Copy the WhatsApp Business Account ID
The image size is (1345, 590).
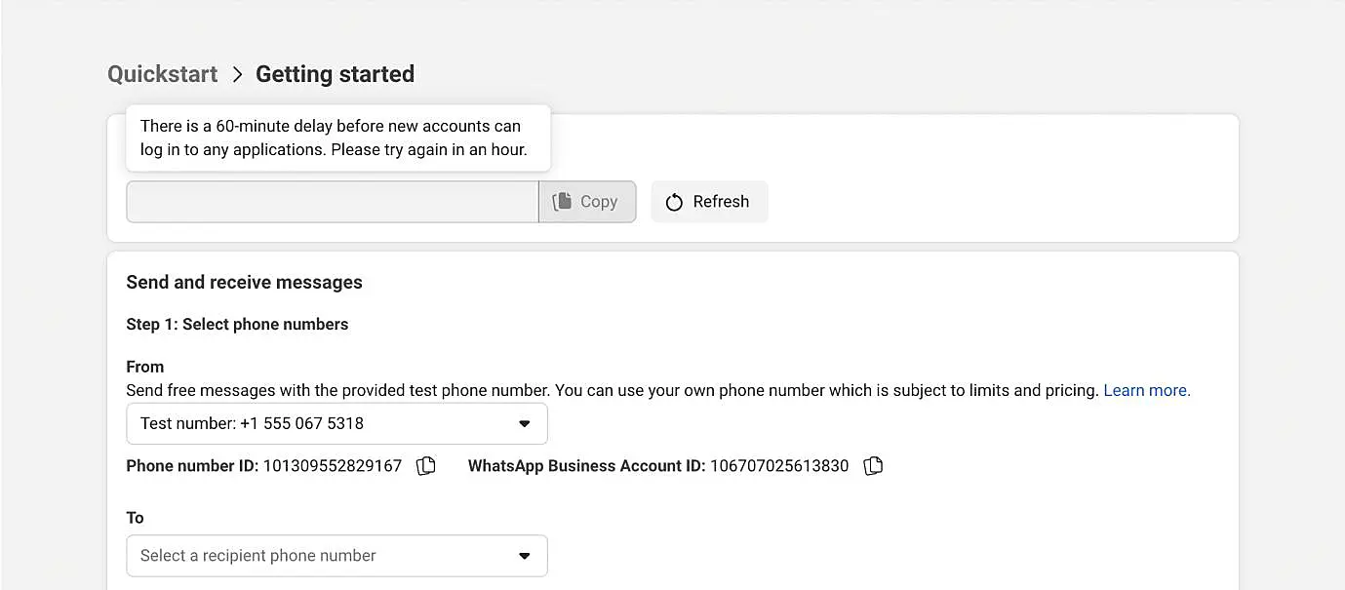tap(873, 466)
